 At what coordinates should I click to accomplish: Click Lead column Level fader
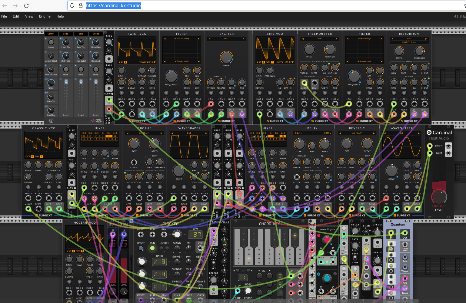tap(66, 82)
